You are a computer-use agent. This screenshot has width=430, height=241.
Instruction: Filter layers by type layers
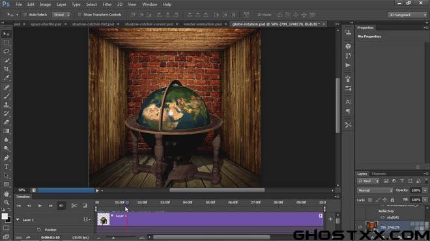click(402, 181)
